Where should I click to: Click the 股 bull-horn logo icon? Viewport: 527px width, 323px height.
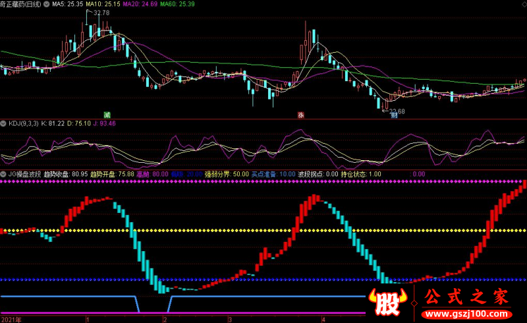pos(388,301)
